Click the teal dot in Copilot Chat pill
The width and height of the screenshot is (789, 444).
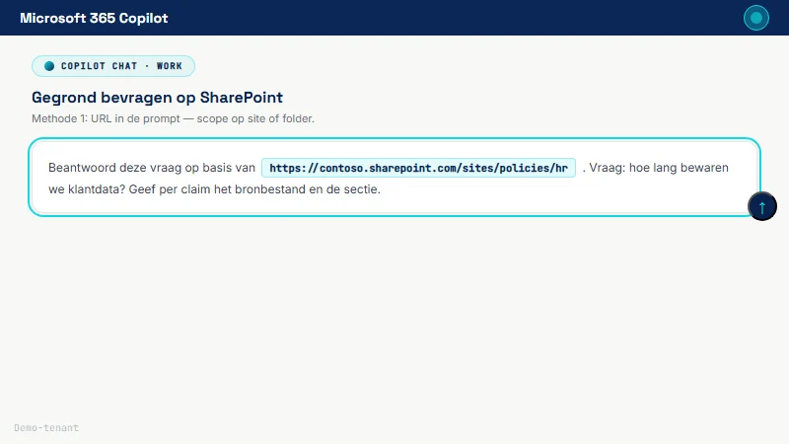49,66
